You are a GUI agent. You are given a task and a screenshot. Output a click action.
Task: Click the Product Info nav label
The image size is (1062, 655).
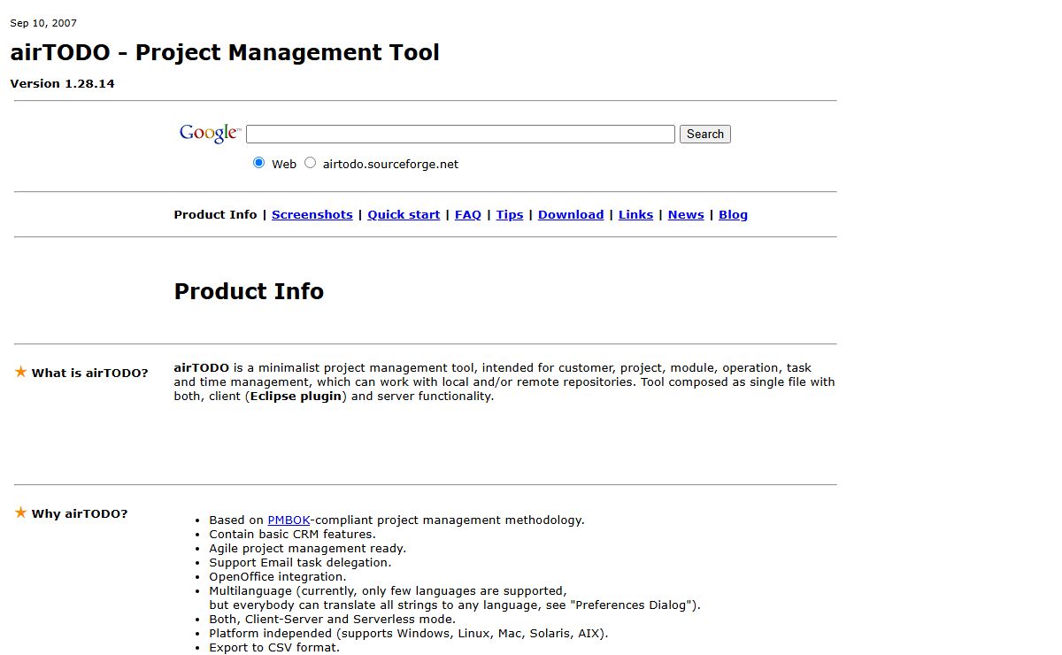(215, 214)
